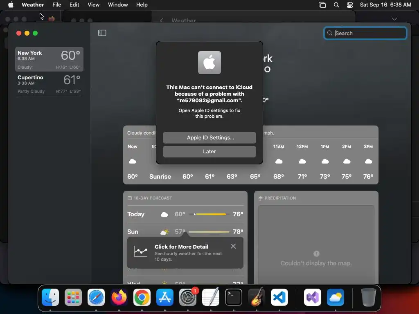Viewport: 419px width, 314px height.
Task: Launch Safari from the Dock
Action: [x=96, y=297]
